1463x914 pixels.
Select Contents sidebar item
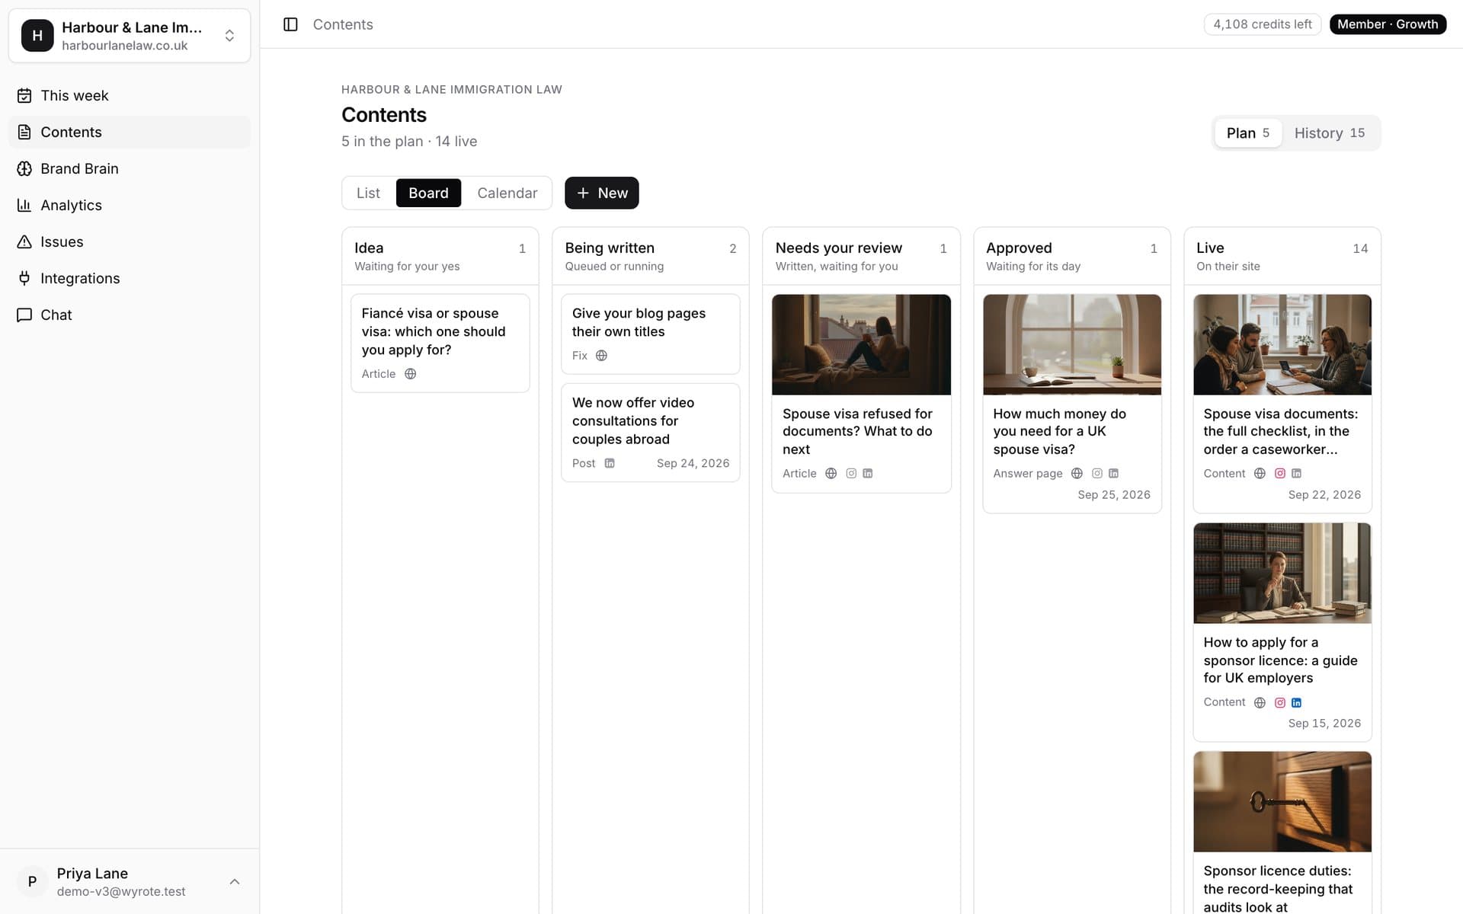130,132
